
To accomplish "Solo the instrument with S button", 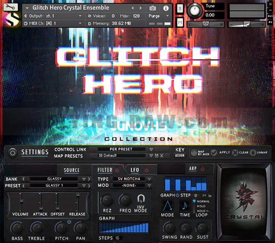I will (180, 8).
